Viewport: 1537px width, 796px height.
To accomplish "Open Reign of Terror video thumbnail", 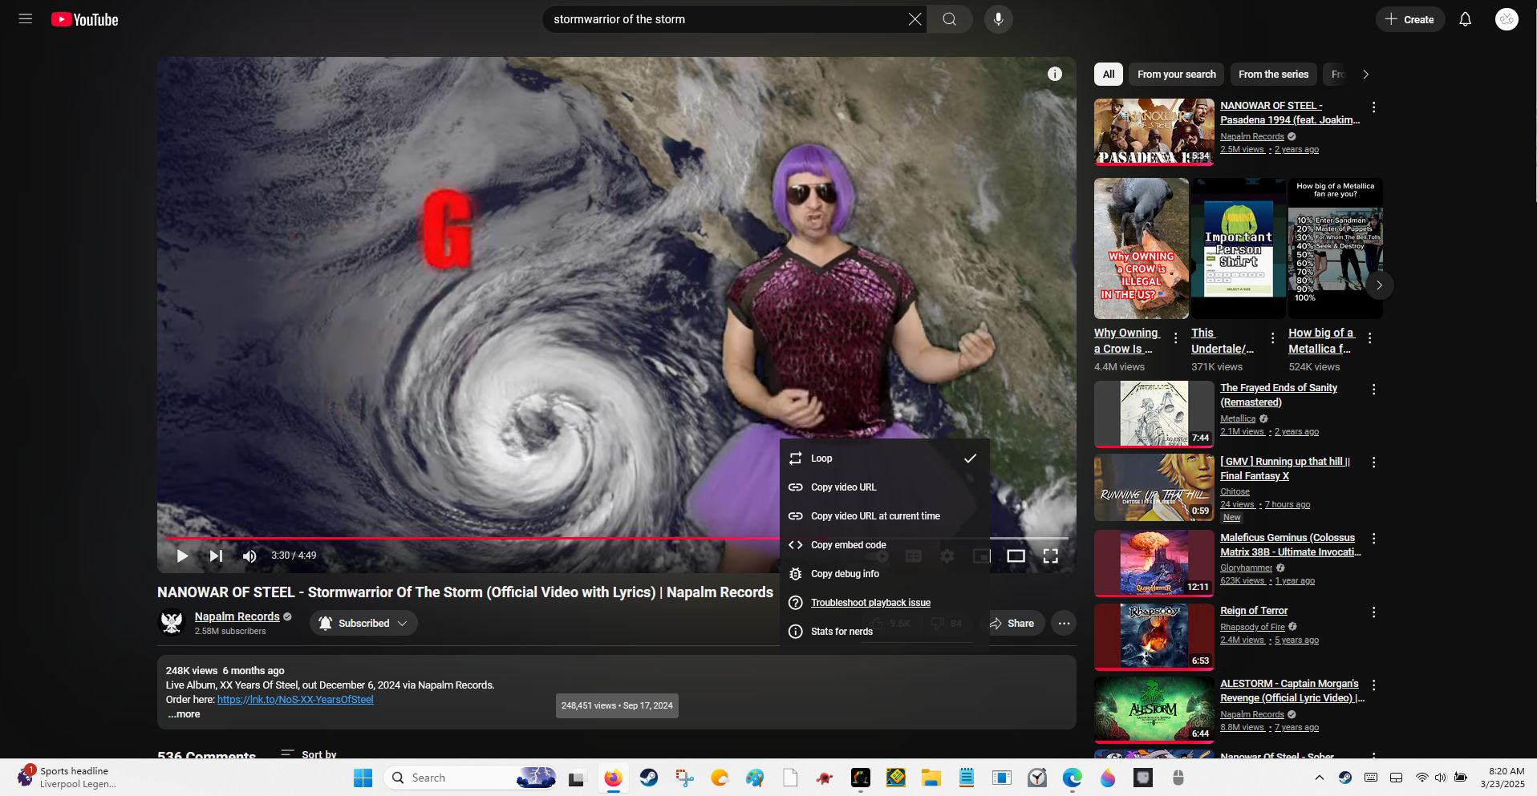I will pos(1154,636).
